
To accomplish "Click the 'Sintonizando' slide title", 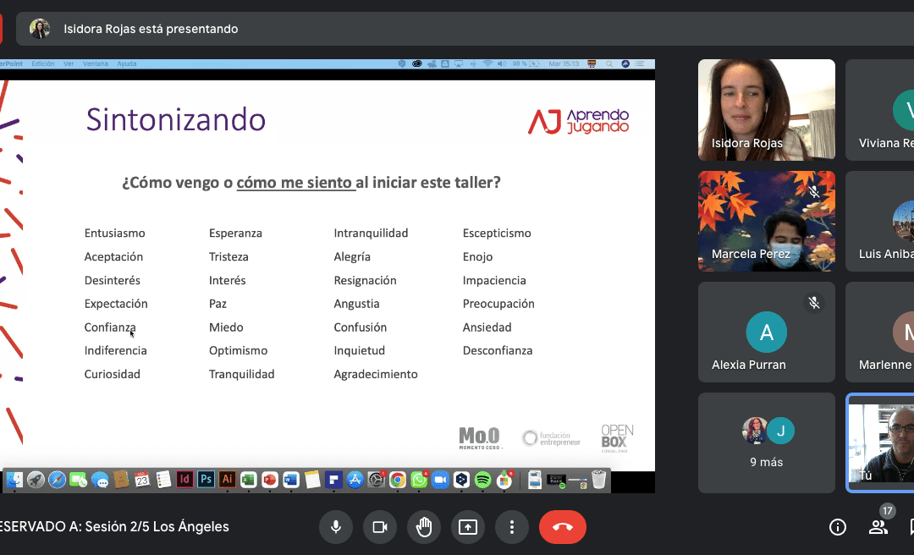I will 175,119.
